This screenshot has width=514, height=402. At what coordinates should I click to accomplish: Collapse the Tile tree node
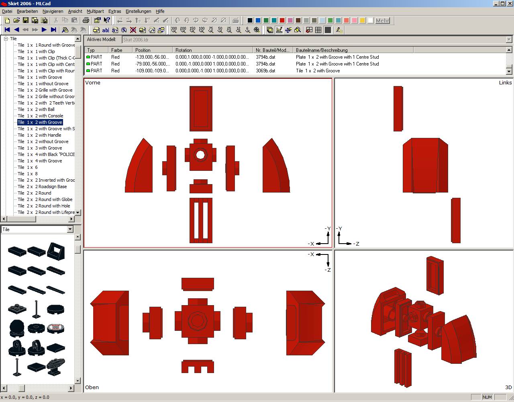[x=6, y=39]
